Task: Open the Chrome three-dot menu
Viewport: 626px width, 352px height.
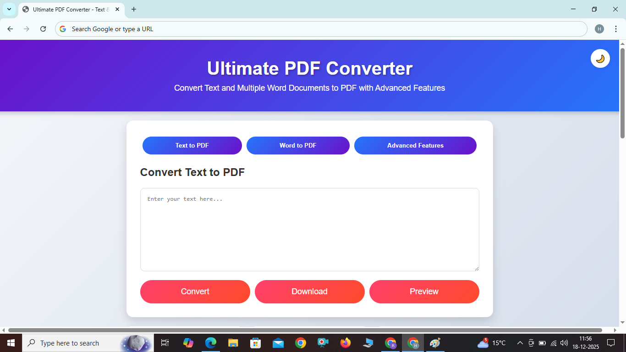Action: (616, 28)
